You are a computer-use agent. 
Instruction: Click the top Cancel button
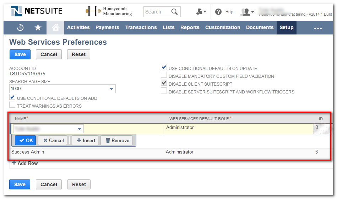49,54
